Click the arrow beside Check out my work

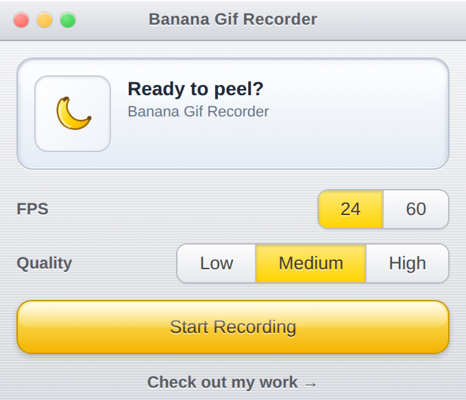click(311, 384)
